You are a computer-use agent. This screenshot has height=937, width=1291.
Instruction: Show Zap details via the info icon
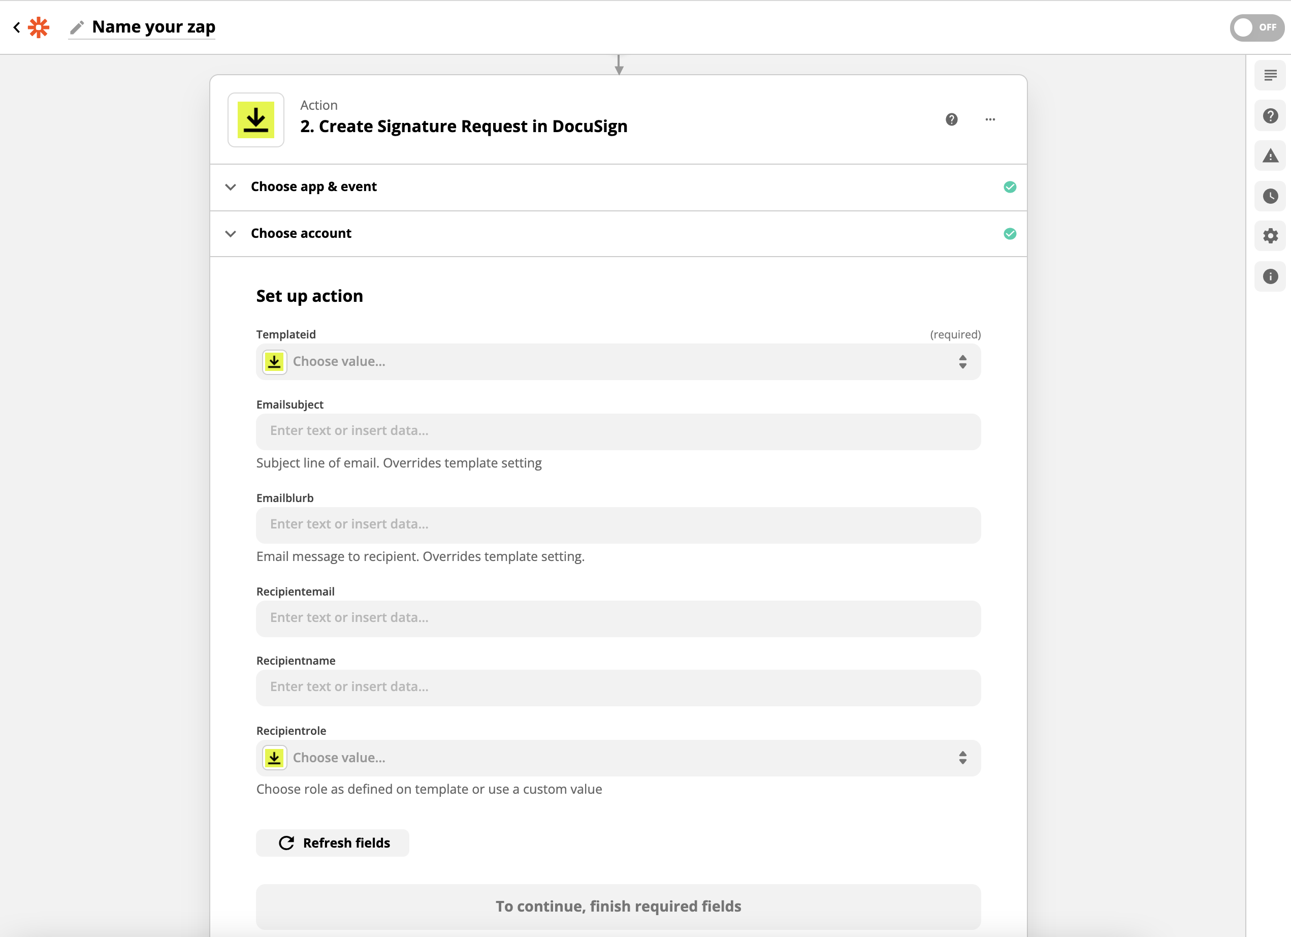coord(1270,277)
